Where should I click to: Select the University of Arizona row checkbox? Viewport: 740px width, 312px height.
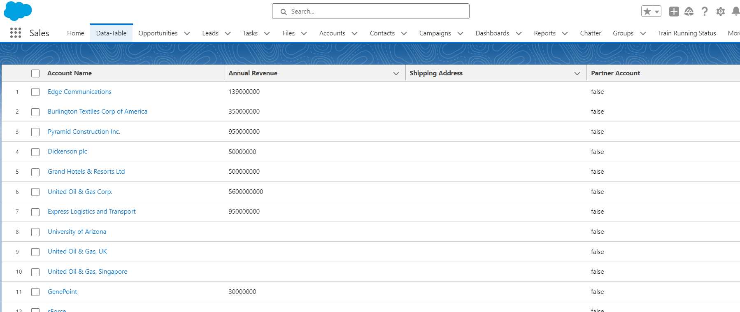(x=35, y=232)
